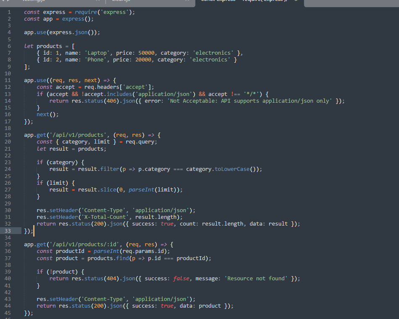Click line number 35 in the gutter
Image resolution: width=399 pixels, height=319 pixels.
[8, 245]
